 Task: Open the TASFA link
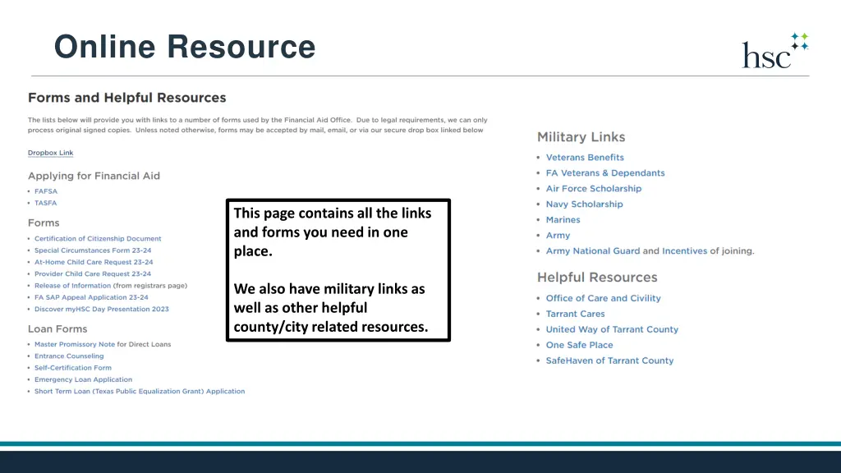45,202
